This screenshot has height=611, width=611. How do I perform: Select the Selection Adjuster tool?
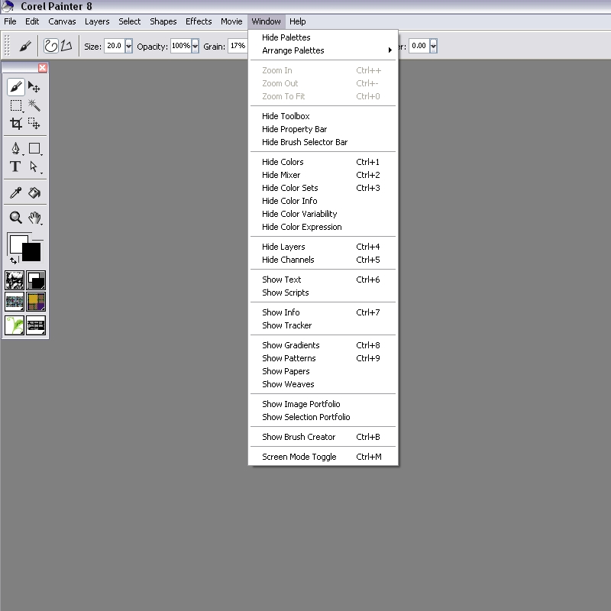pos(34,124)
